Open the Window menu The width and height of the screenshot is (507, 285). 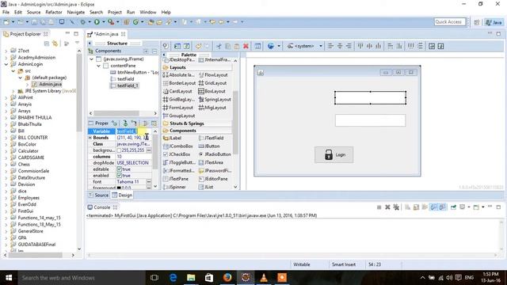148,13
